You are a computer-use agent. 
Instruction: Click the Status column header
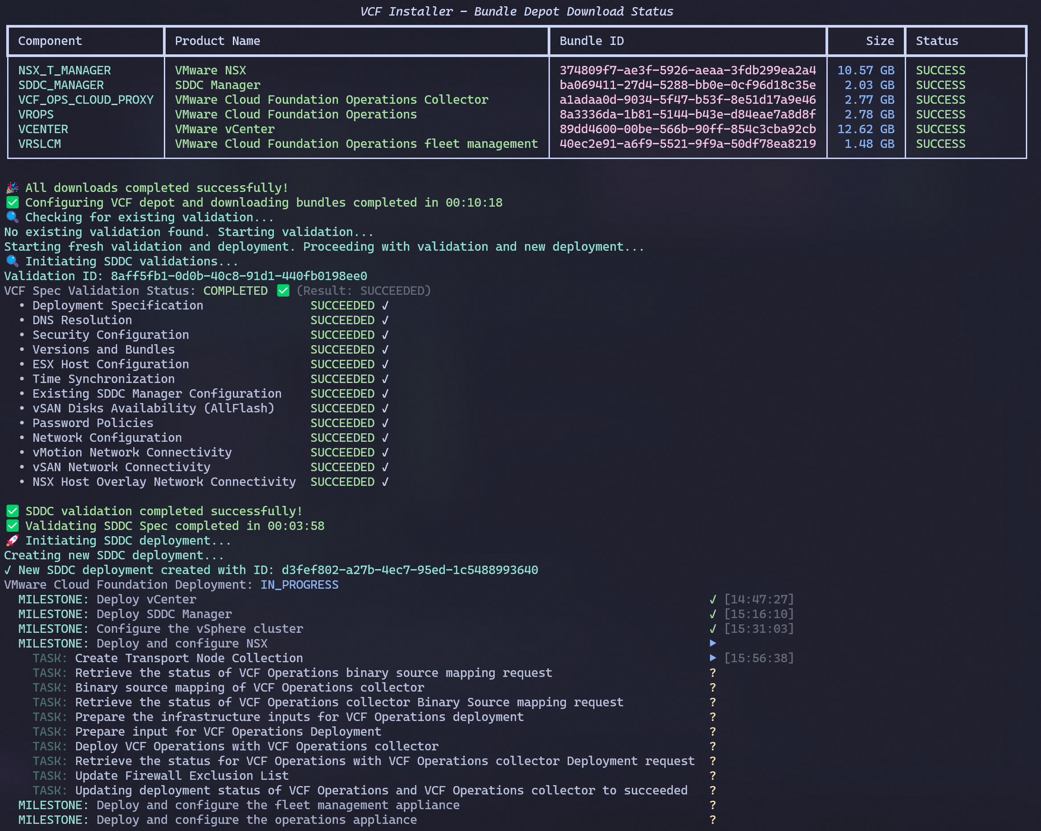tap(937, 41)
